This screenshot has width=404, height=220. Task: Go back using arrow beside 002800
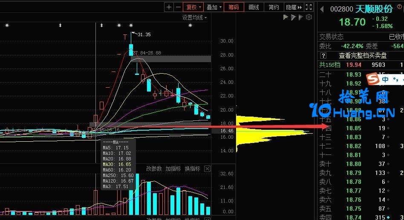(322, 9)
